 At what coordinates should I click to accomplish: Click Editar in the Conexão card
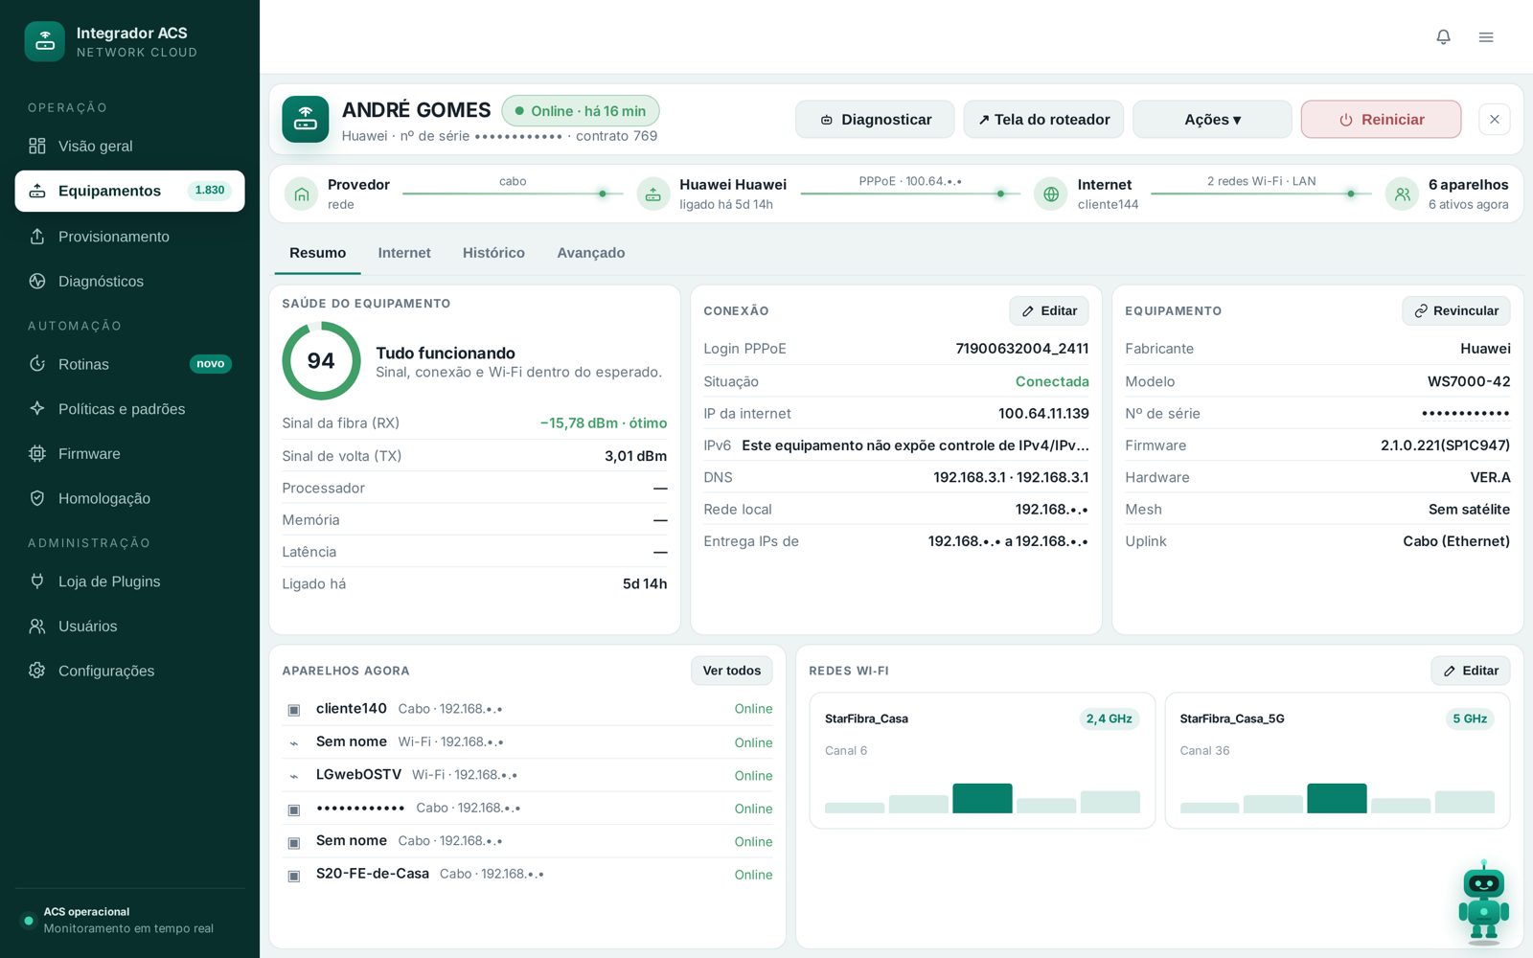pyautogui.click(x=1049, y=310)
